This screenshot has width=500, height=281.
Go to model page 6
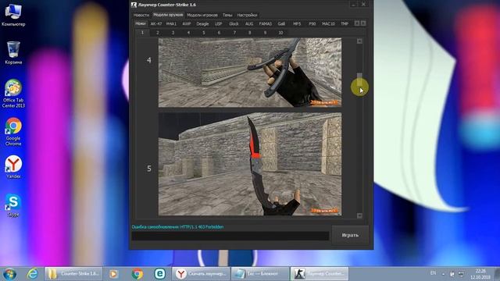click(x=219, y=33)
